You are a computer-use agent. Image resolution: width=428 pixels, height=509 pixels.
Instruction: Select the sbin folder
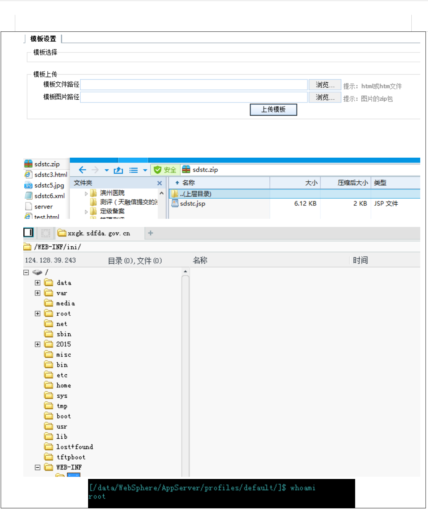[x=58, y=334]
